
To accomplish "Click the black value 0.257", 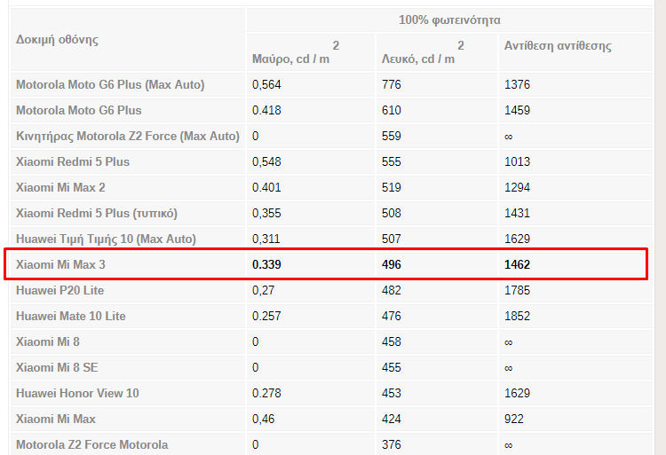I will [x=266, y=317].
